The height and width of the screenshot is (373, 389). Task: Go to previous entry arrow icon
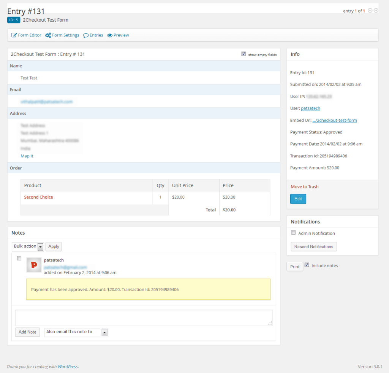coord(370,10)
